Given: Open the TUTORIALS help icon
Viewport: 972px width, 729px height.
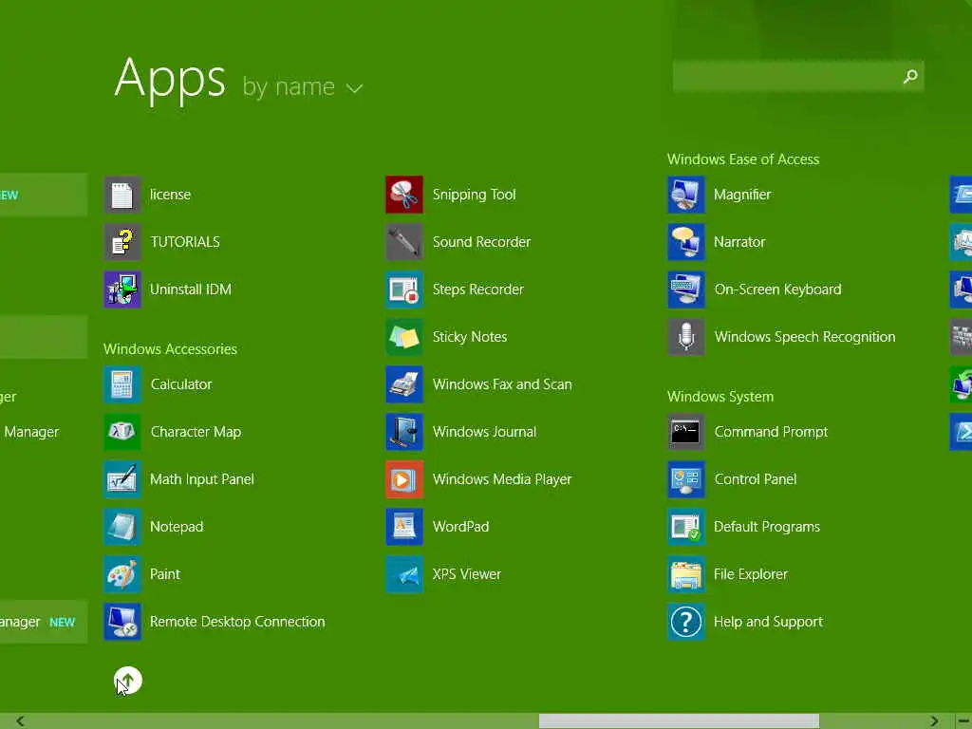Looking at the screenshot, I should click(122, 242).
